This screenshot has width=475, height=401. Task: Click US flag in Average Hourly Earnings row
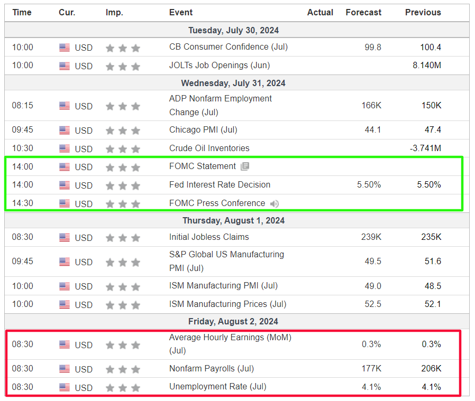(x=65, y=344)
